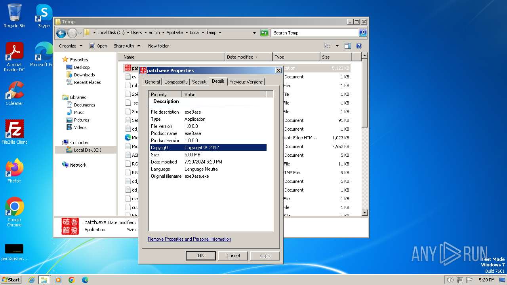The width and height of the screenshot is (507, 285).
Task: Expand the address bar history dropdown
Action: coord(254,33)
